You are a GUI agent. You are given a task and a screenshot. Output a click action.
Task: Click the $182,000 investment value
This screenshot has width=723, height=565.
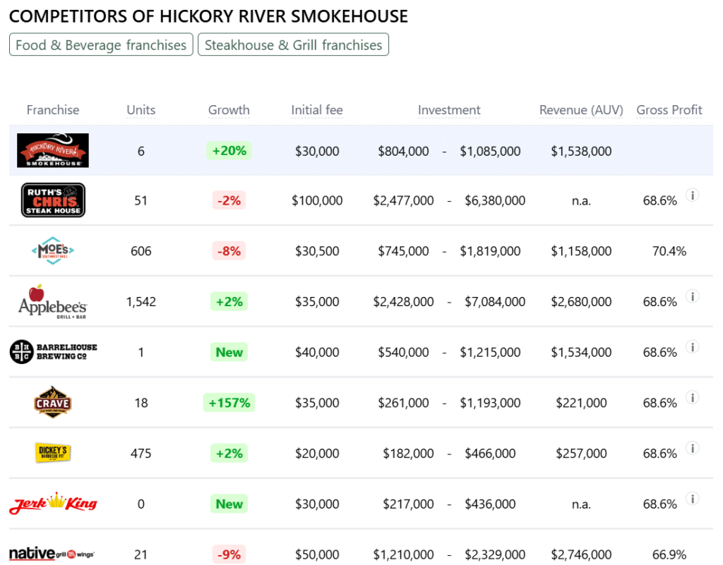pyautogui.click(x=408, y=454)
